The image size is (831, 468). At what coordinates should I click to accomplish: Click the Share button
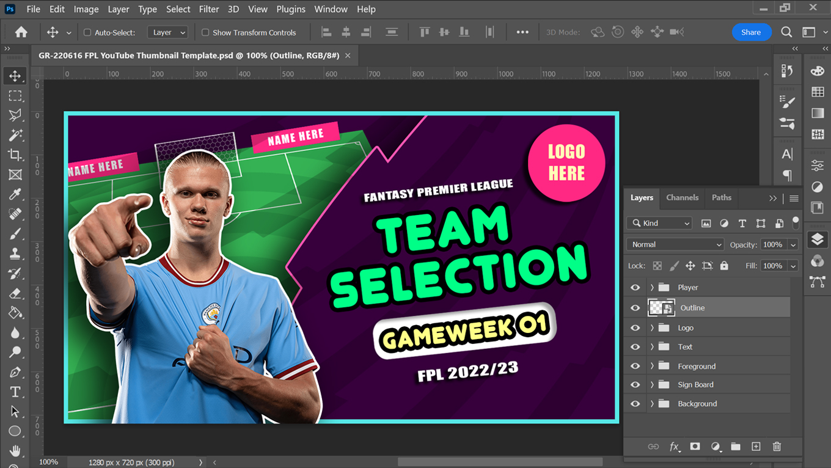click(x=752, y=32)
